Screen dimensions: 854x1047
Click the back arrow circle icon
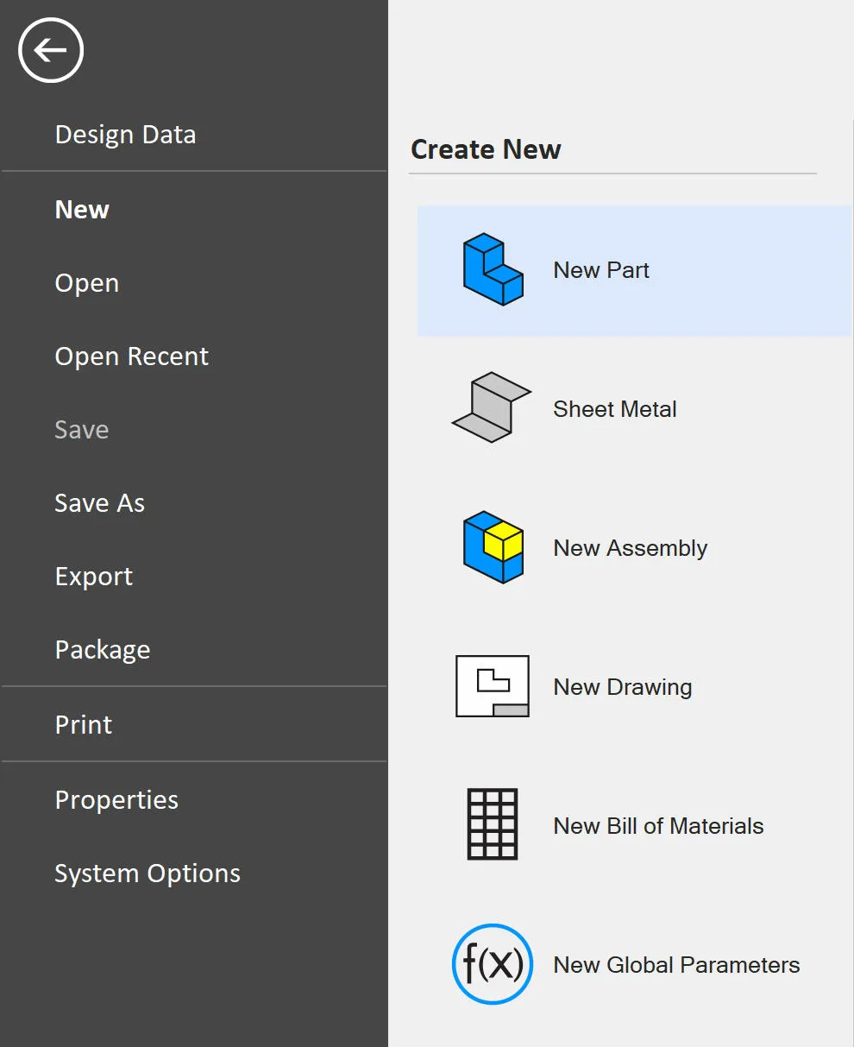(51, 51)
